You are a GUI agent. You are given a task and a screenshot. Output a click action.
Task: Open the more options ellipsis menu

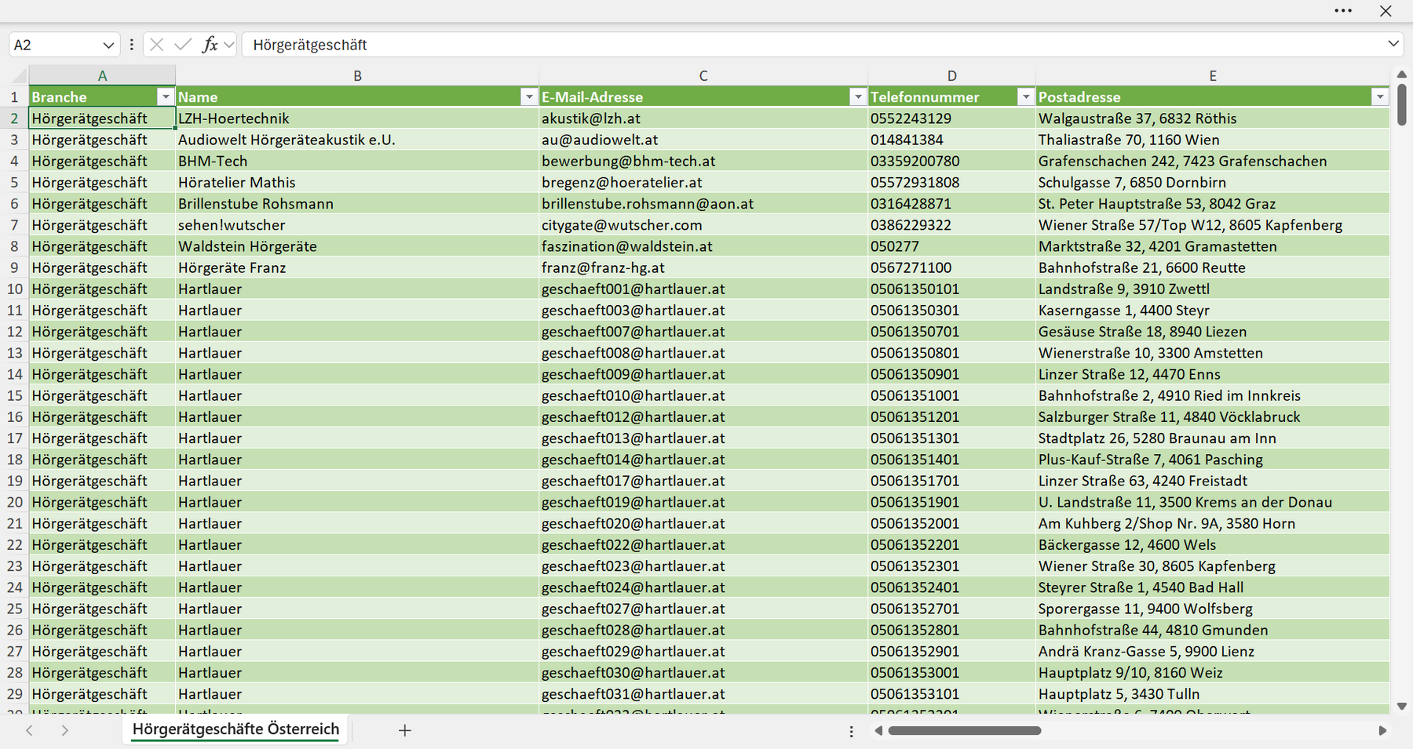pos(1343,11)
